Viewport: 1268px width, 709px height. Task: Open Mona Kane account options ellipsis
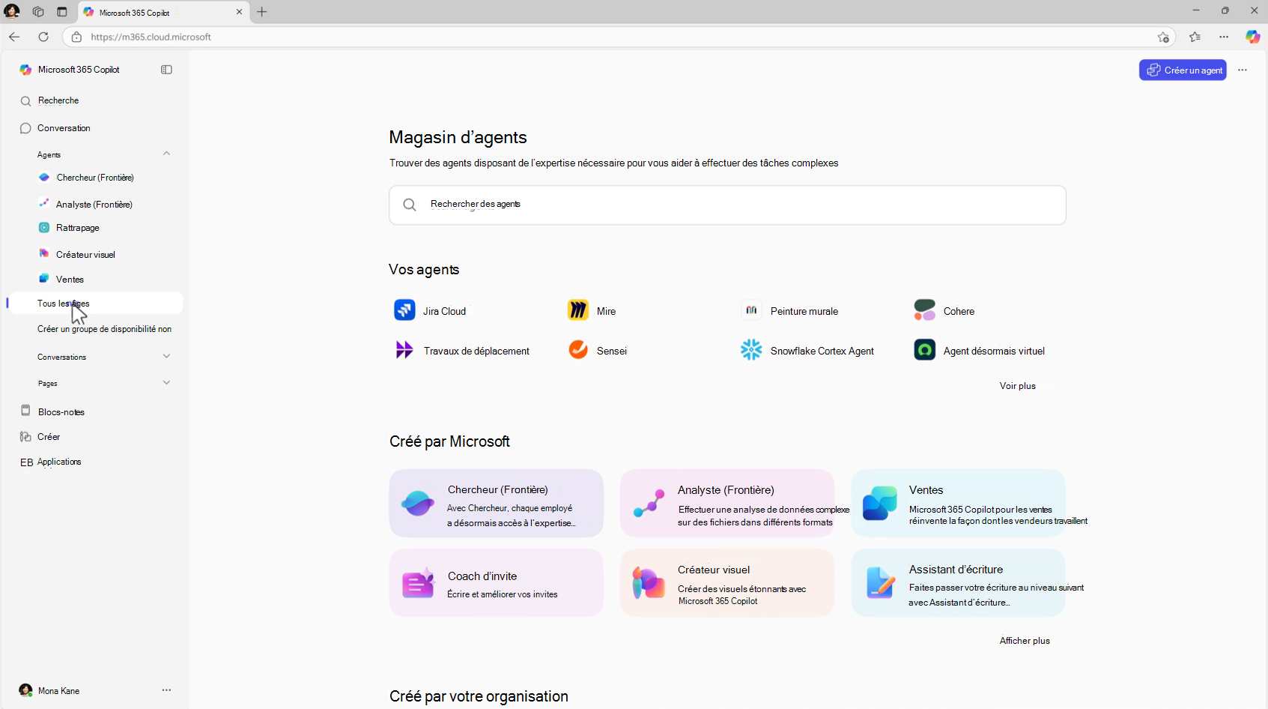(166, 690)
